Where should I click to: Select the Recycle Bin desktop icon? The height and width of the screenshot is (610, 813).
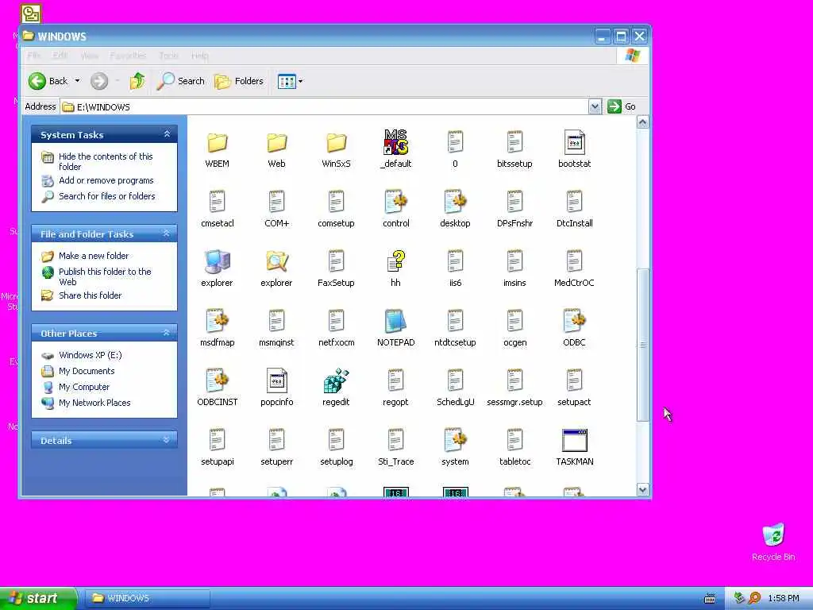click(773, 542)
